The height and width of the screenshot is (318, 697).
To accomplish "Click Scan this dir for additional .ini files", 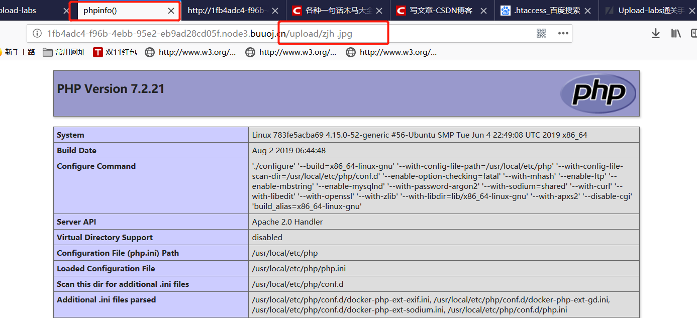I will tap(123, 284).
